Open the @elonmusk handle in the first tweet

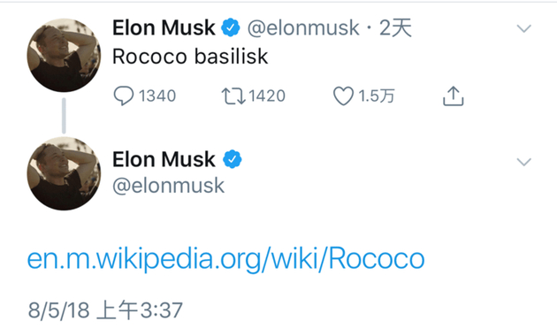[303, 28]
